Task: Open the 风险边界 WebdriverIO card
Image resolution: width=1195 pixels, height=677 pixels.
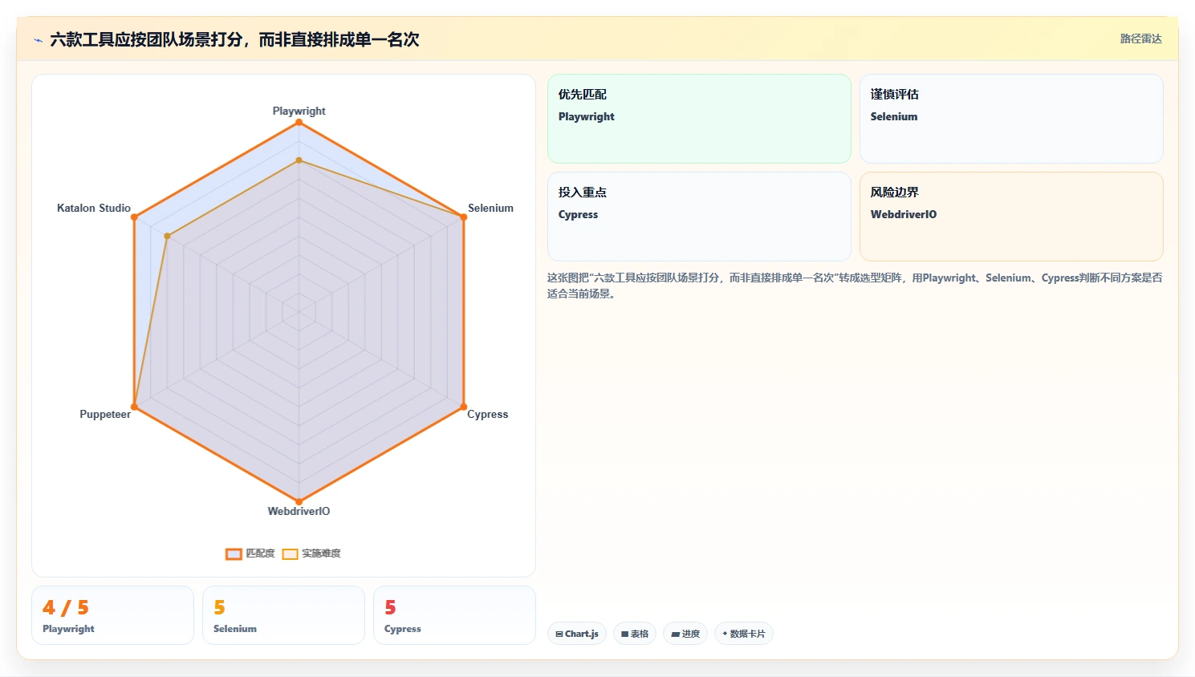Action: point(1011,217)
